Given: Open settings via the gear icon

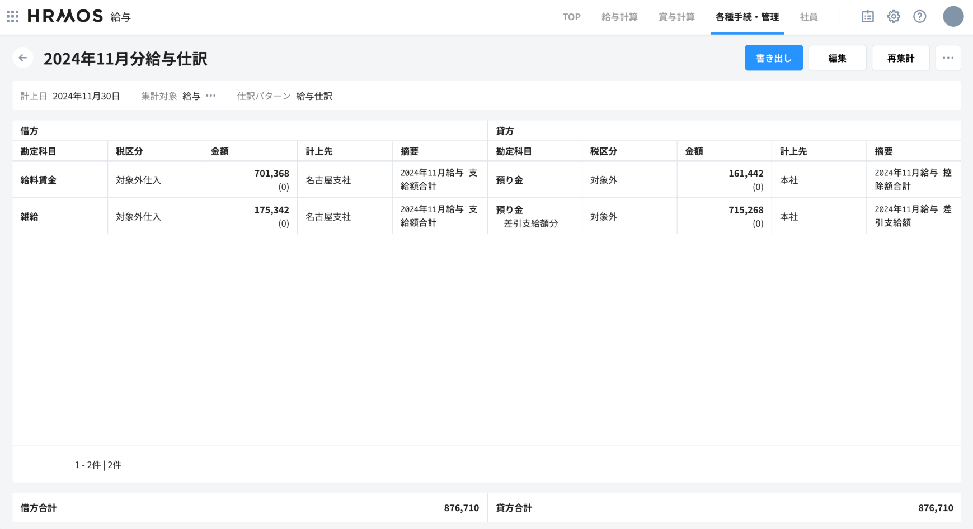Looking at the screenshot, I should pyautogui.click(x=894, y=17).
